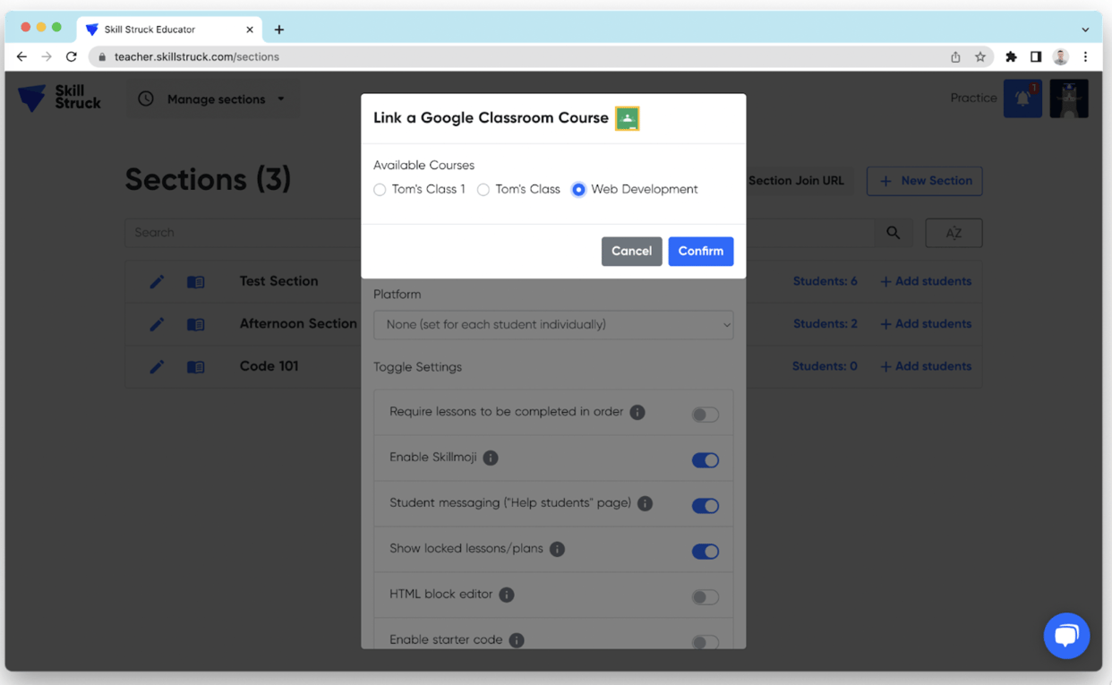Image resolution: width=1112 pixels, height=685 pixels.
Task: Click the search magnifier icon
Action: click(x=893, y=232)
